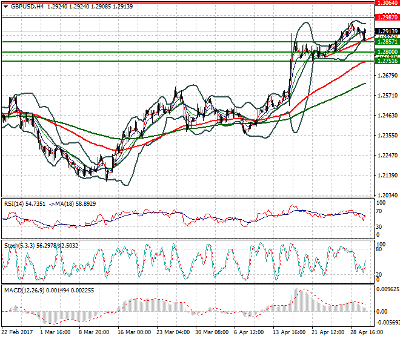Click the 1.30640 red resistance price label

coord(387,3)
